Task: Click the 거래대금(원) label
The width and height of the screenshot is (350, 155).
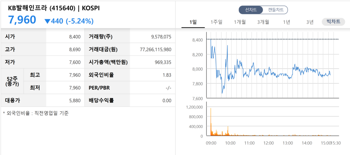Action: tap(103, 50)
